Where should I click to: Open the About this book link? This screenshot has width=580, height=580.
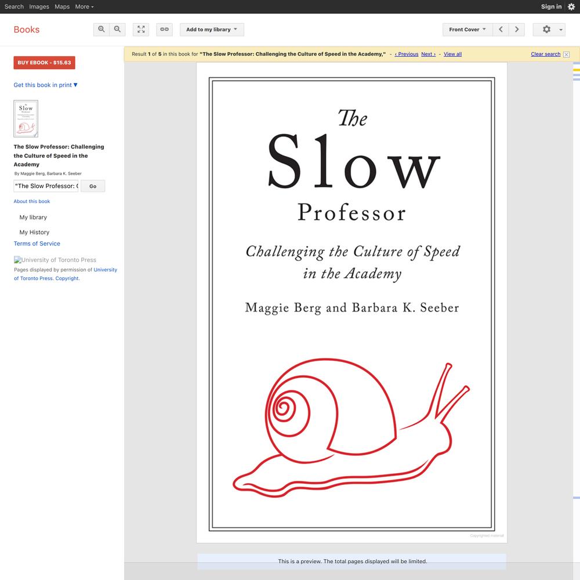pos(32,202)
